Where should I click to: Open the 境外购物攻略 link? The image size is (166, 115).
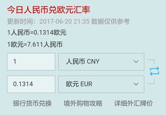[83, 103]
